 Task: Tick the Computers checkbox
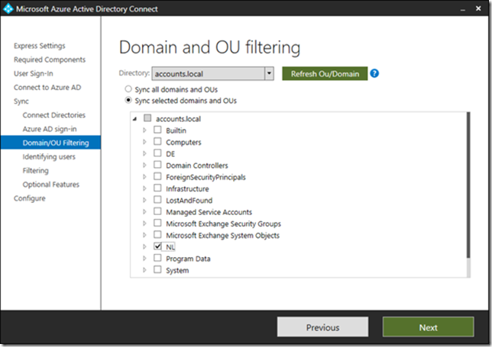[157, 142]
